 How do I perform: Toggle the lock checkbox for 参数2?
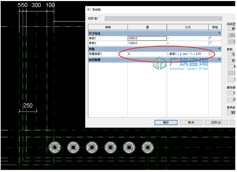coord(210,43)
